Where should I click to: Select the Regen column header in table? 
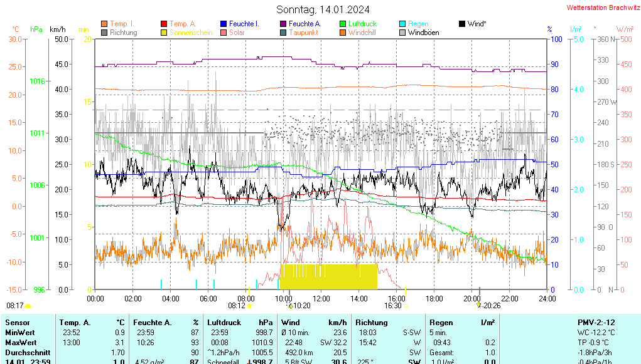[441, 322]
